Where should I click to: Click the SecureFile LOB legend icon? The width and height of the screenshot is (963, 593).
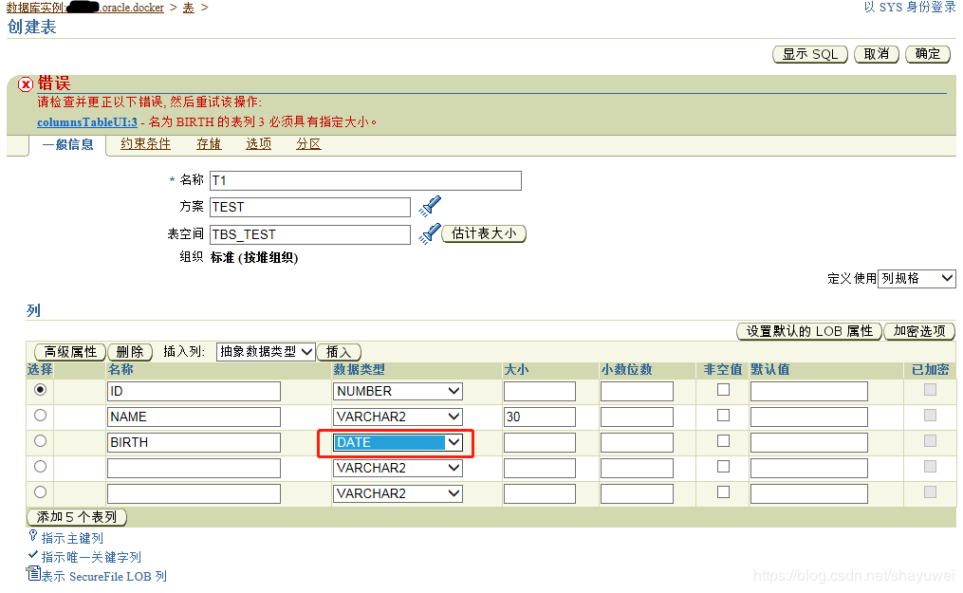33,573
